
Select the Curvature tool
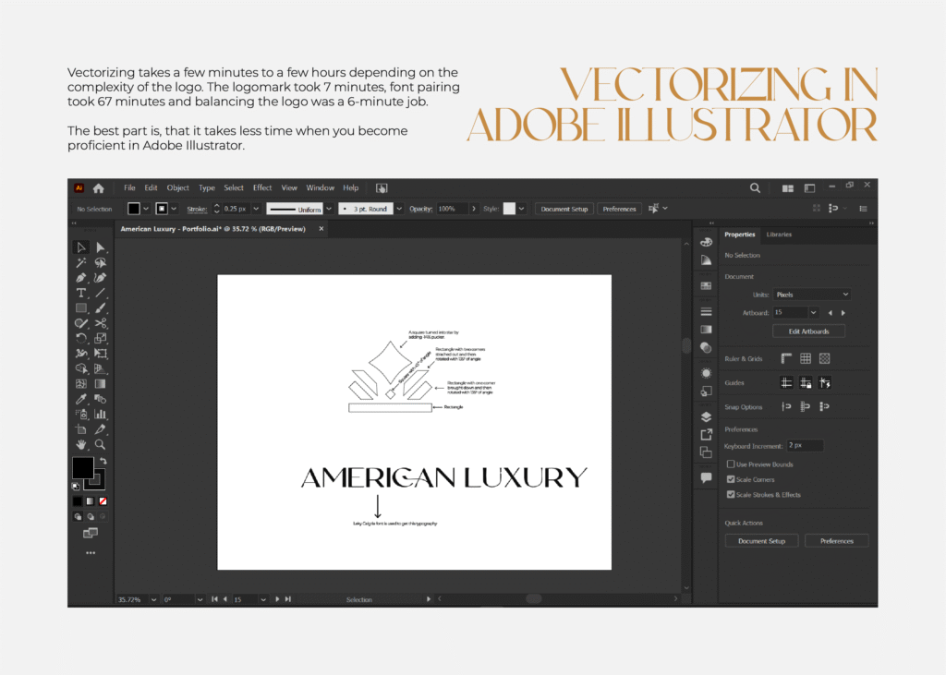[x=100, y=278]
